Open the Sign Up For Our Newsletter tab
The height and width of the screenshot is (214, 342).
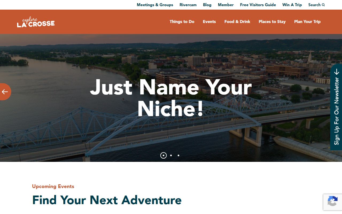click(336, 107)
